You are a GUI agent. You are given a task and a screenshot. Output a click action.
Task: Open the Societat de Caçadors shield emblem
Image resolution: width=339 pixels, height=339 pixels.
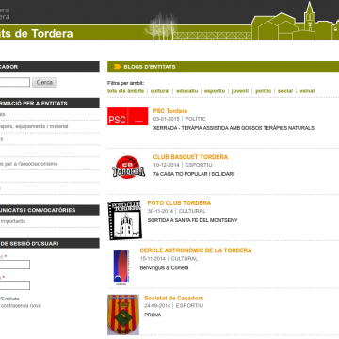(x=123, y=315)
